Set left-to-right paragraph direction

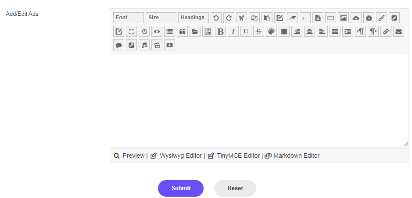tap(361, 32)
